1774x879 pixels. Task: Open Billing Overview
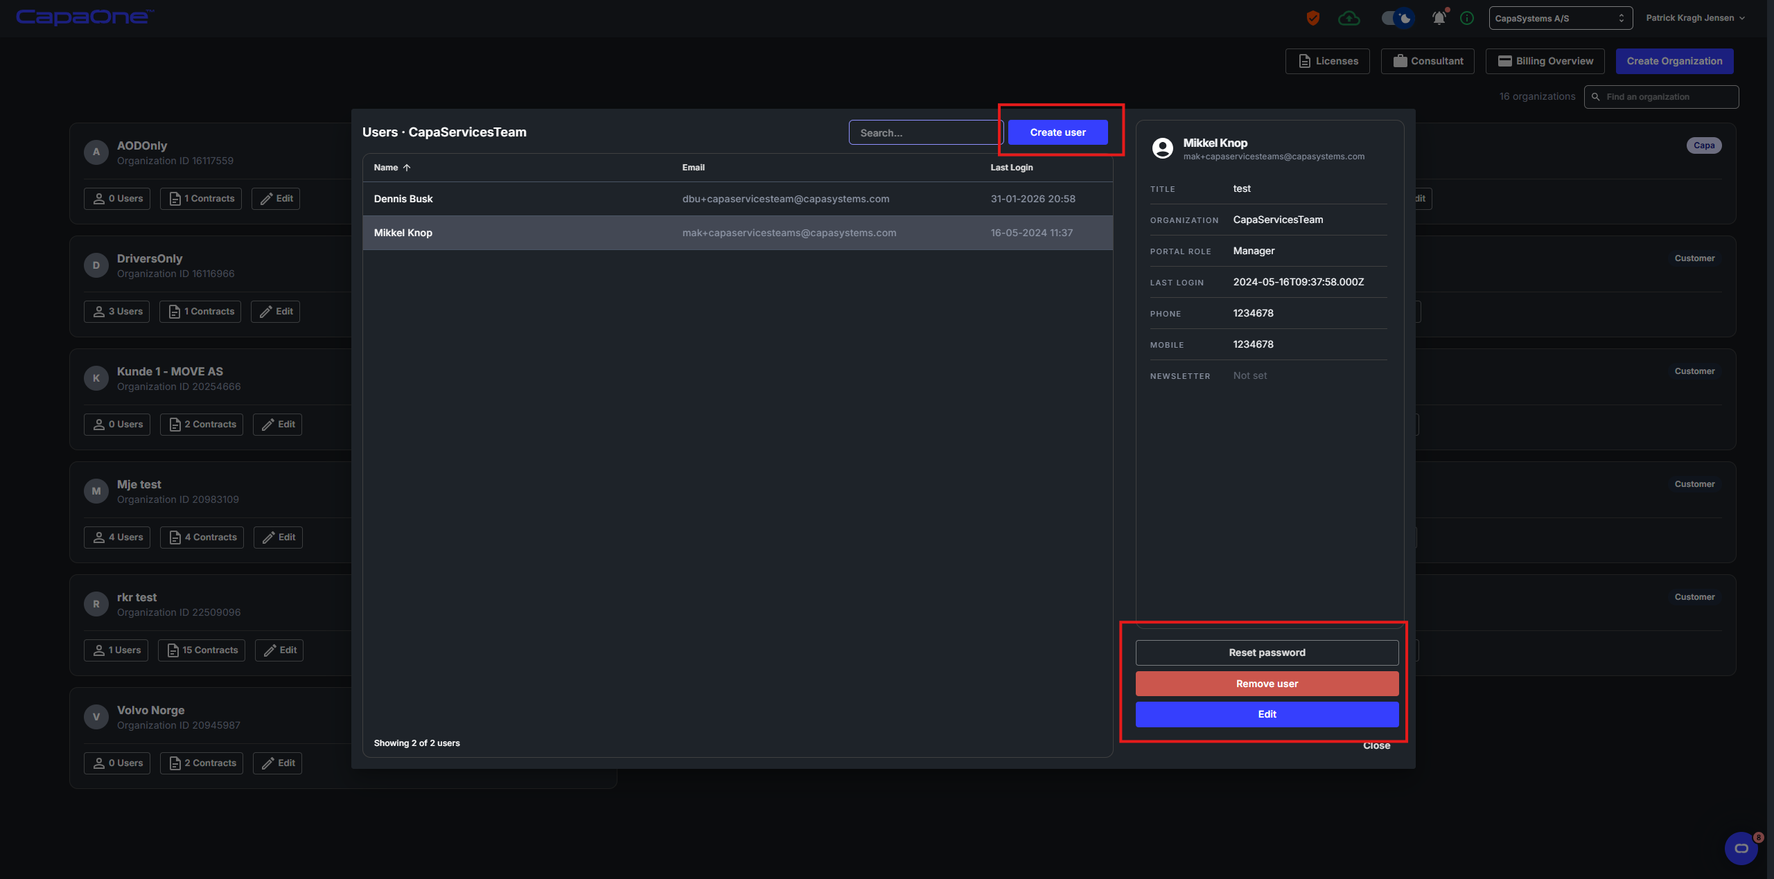point(1545,61)
